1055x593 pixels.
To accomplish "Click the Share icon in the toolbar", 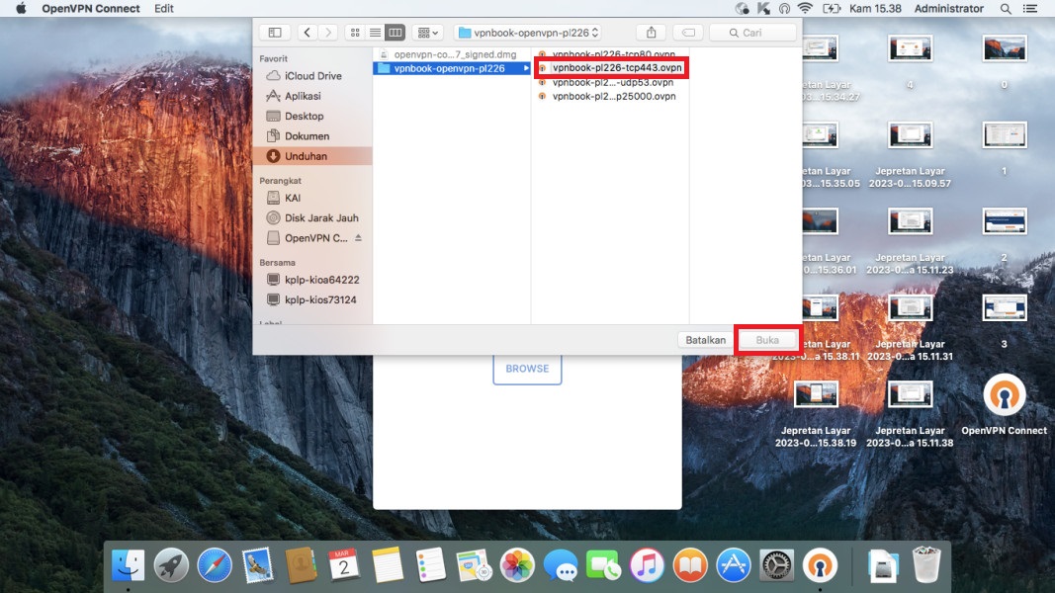I will tap(651, 33).
